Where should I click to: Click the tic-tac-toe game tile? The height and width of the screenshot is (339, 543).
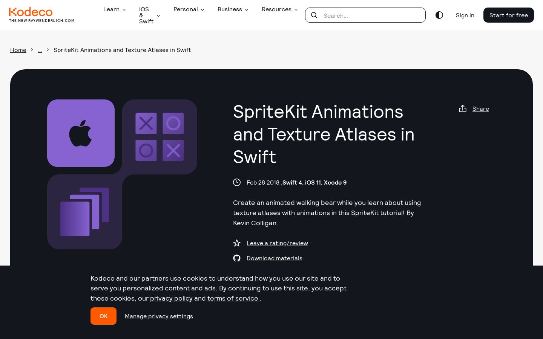pyautogui.click(x=160, y=137)
